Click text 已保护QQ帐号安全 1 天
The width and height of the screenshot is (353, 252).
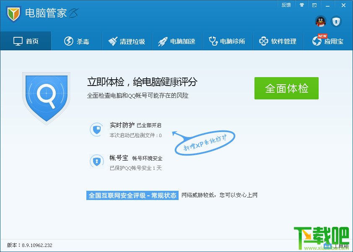point(135,168)
